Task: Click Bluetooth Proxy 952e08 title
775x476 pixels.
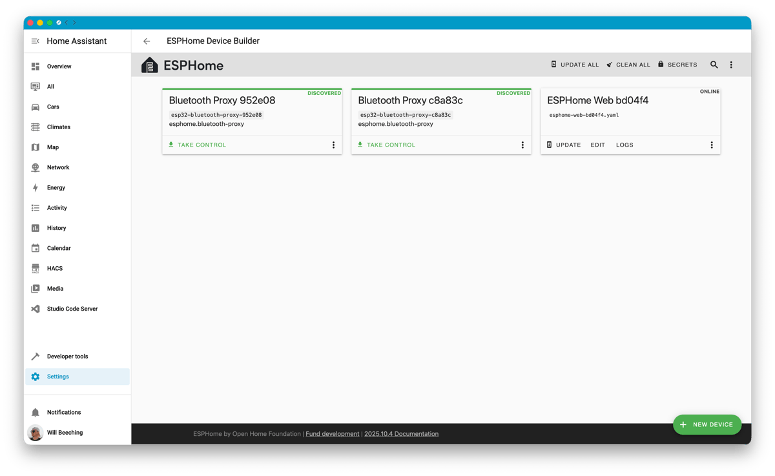Action: pos(222,100)
